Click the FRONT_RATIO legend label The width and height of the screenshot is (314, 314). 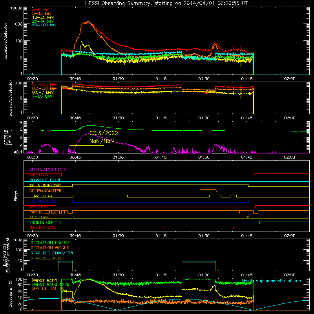(45, 281)
